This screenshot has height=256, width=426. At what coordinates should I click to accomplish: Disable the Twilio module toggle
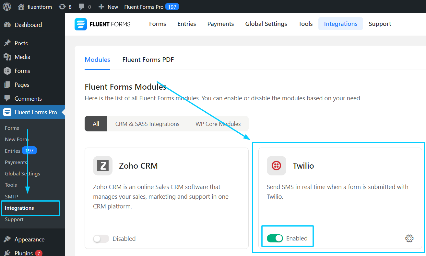click(x=275, y=238)
